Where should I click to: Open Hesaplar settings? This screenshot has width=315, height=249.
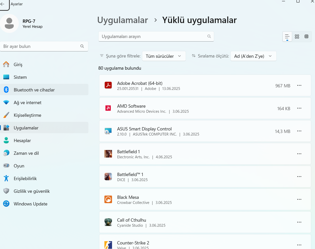tap(44, 140)
